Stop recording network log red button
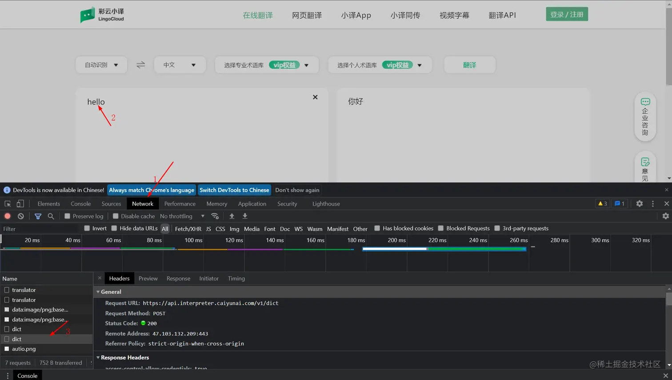 point(8,216)
